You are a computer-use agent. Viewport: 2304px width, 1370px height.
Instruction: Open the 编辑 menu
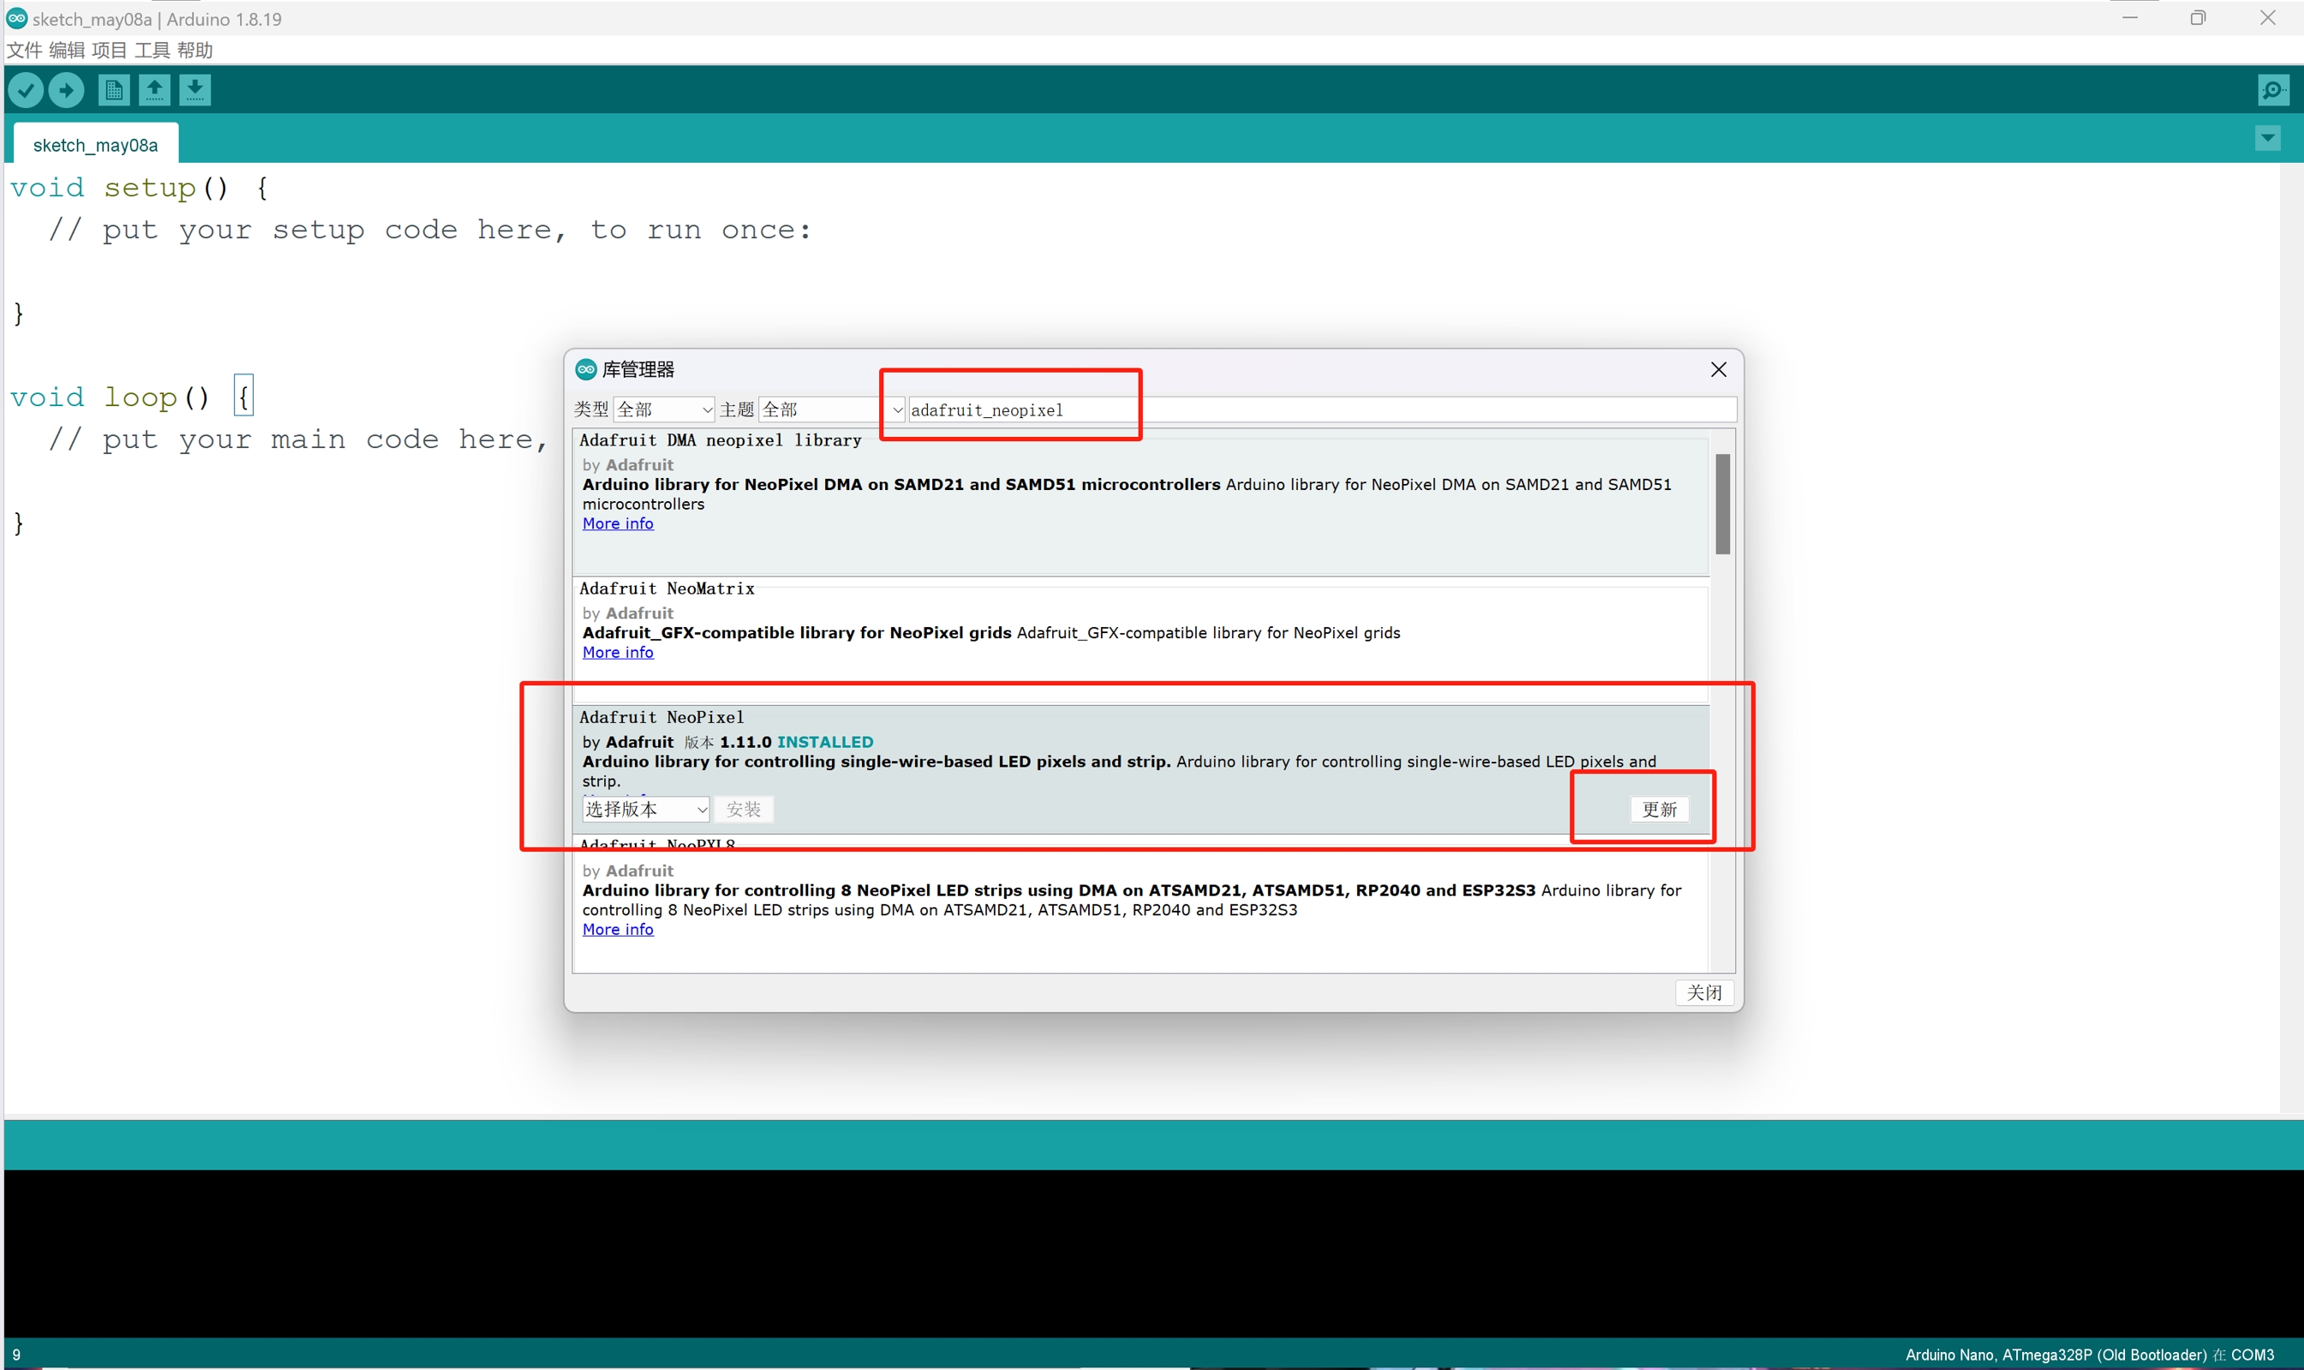(x=67, y=50)
